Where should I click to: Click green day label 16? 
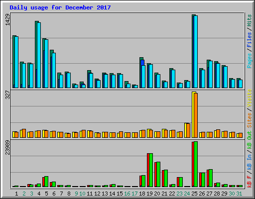click(x=127, y=194)
